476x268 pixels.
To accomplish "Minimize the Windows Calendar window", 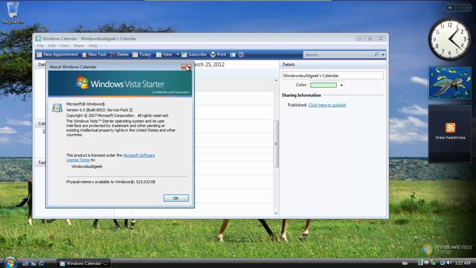I will 360,38.
